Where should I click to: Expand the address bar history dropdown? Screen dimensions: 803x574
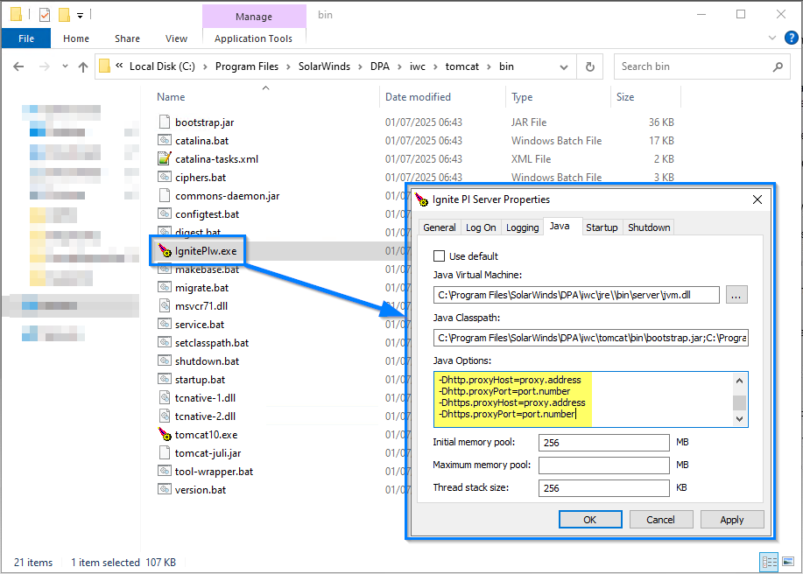(x=564, y=67)
